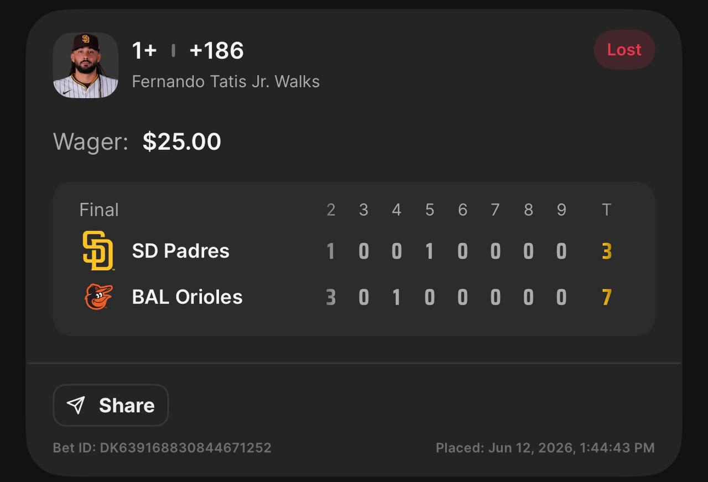Screen dimensions: 708x482
Task: Click the T total column header
Action: pos(607,210)
